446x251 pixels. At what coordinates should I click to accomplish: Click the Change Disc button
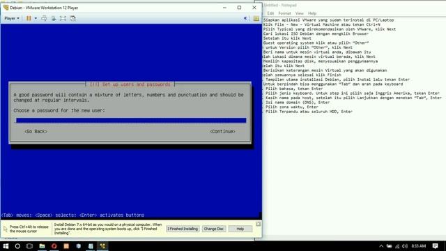coord(214,229)
